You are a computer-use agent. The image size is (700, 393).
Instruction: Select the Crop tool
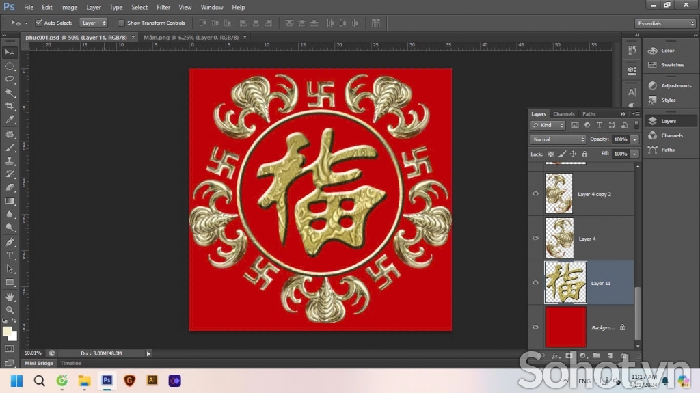[10, 107]
